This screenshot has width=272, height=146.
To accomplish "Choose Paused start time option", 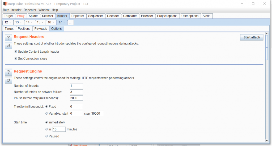I will pyautogui.click(x=47, y=136).
